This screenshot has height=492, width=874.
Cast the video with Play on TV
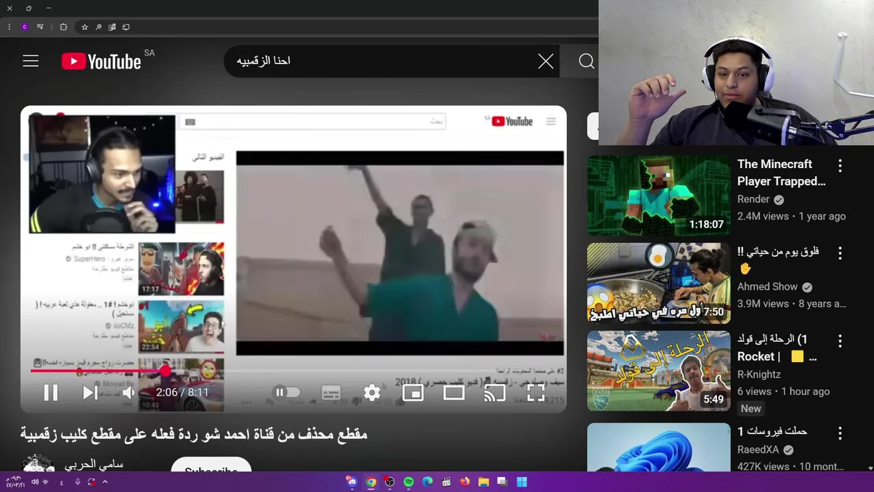pyautogui.click(x=494, y=392)
